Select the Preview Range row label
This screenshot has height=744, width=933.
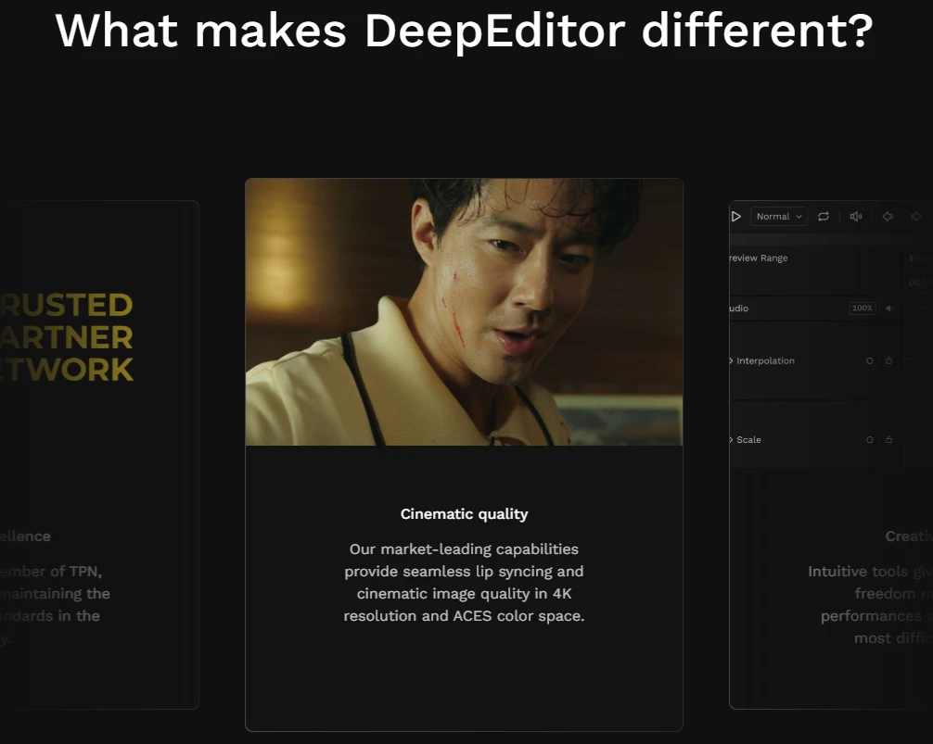click(x=759, y=259)
